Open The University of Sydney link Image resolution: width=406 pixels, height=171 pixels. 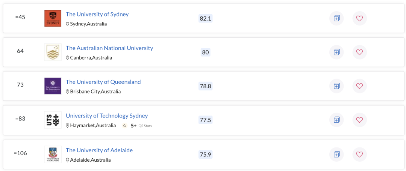(x=97, y=14)
